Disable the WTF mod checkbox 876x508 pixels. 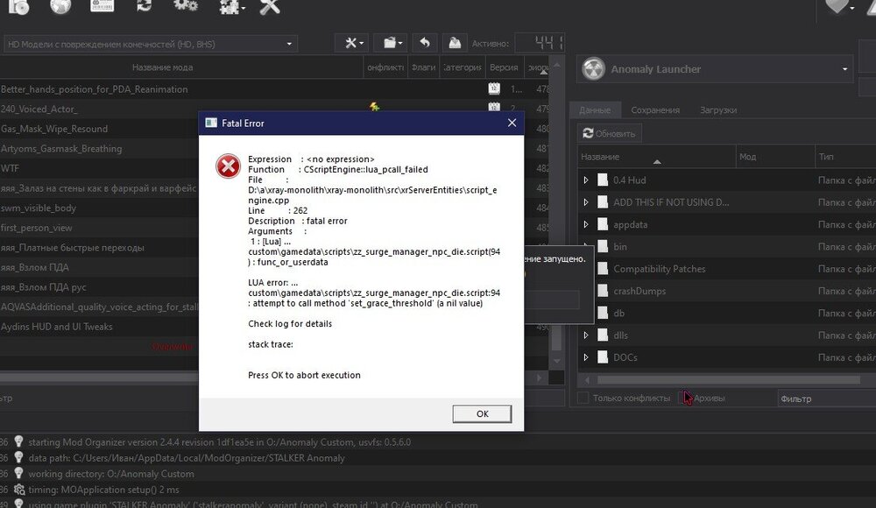pos(9,167)
